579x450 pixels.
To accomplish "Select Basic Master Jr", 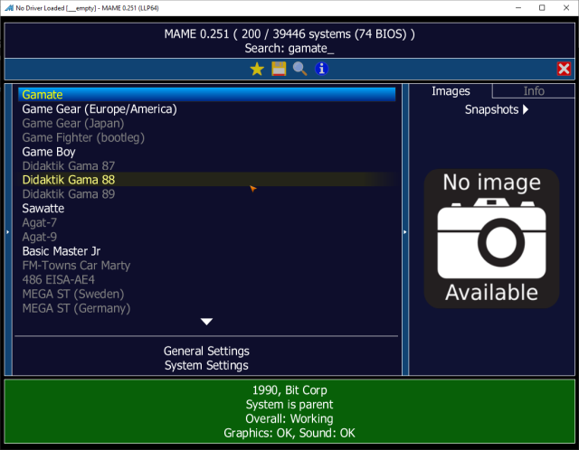I will pos(206,251).
